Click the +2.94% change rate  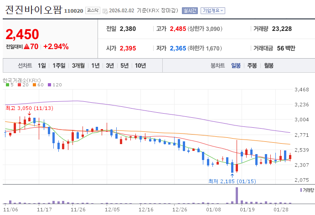tap(56, 46)
